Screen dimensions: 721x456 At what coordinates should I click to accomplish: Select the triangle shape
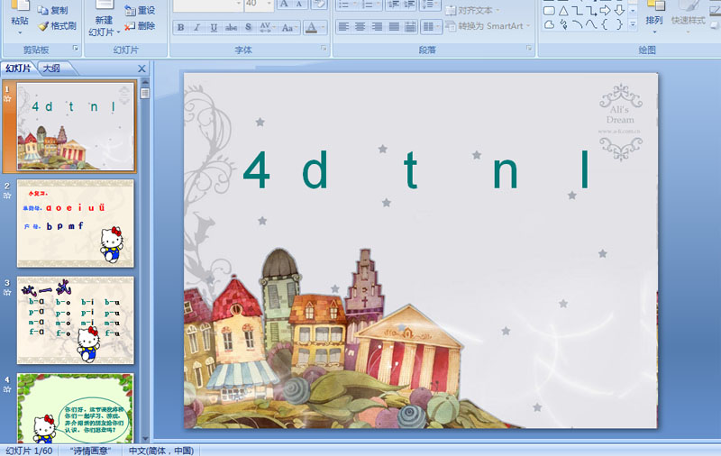click(563, 10)
